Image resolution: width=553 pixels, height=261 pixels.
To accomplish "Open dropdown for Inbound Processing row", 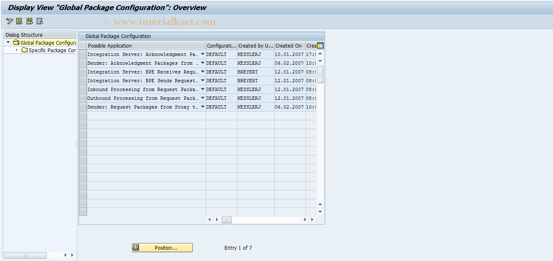I will coord(203,89).
